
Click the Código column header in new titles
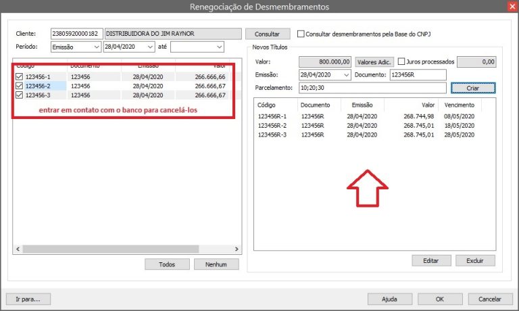[276, 105]
